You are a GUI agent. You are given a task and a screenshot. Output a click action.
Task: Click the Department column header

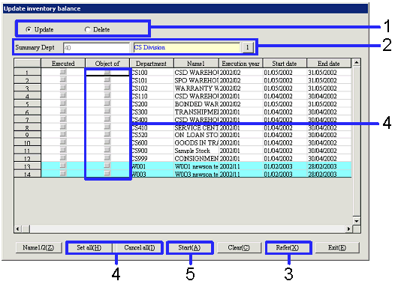[152, 63]
